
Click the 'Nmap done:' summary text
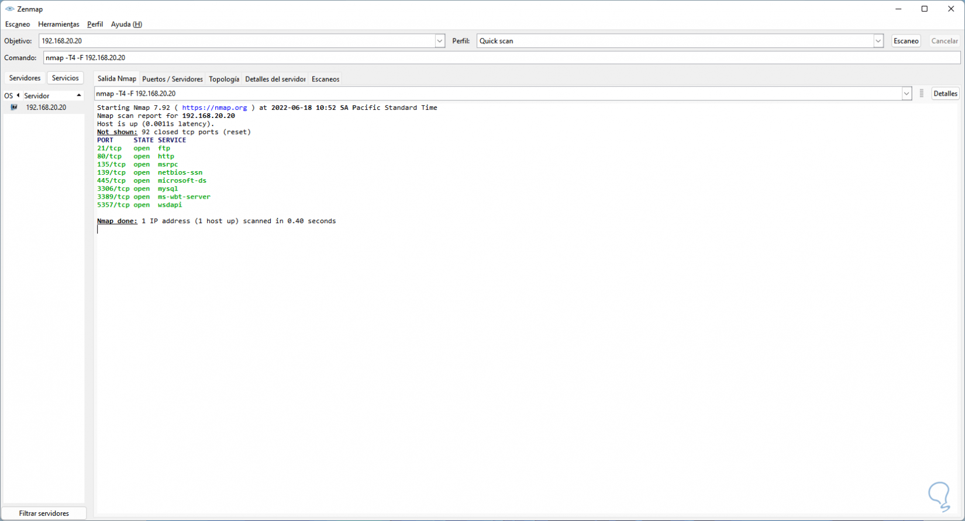click(117, 221)
